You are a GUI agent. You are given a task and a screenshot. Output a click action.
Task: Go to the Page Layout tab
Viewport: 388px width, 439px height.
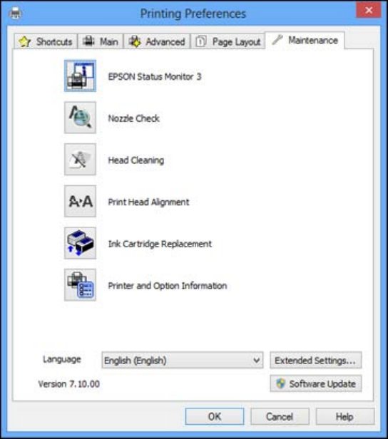pyautogui.click(x=228, y=42)
